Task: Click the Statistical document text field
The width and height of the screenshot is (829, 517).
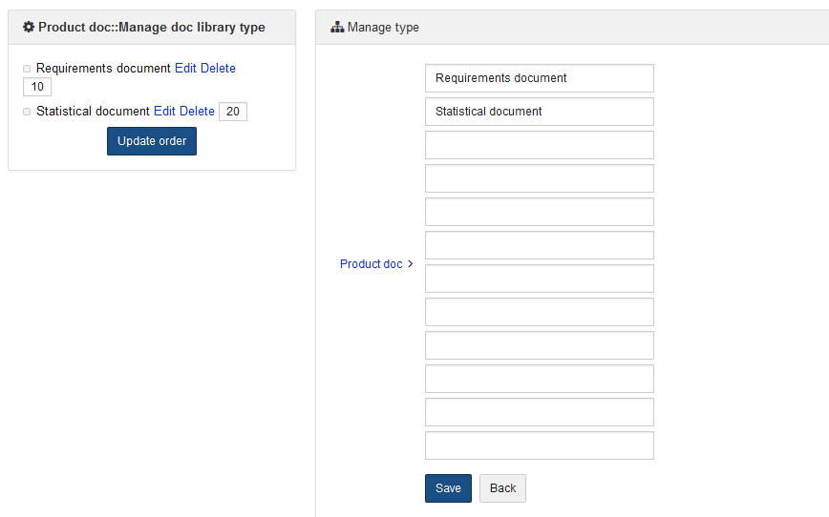Action: coord(539,112)
